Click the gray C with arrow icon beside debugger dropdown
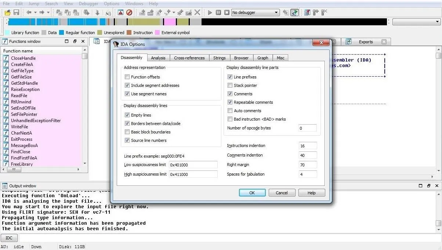The width and height of the screenshot is (442, 250). tap(286, 12)
